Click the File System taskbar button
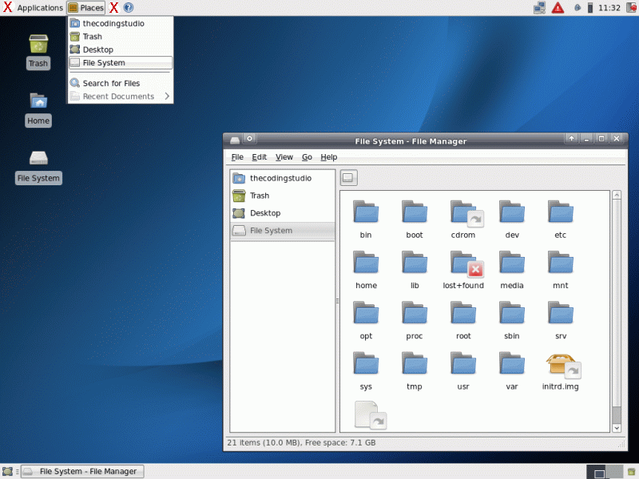639x479 pixels. 83,471
